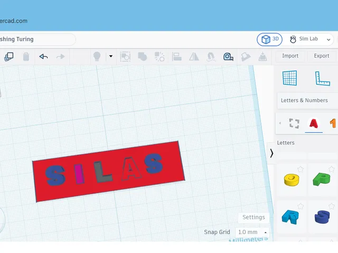
Task: Open the Letters & Numbers shape category dropdown
Action: tap(307, 101)
